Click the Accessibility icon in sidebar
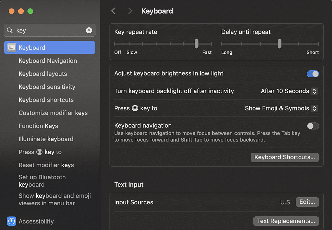Viewport: 332px width, 230px height. click(12, 221)
